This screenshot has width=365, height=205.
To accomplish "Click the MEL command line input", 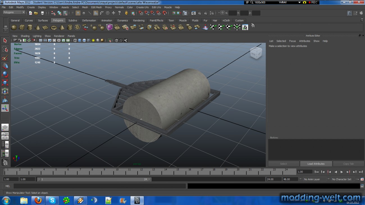I will 100,186.
